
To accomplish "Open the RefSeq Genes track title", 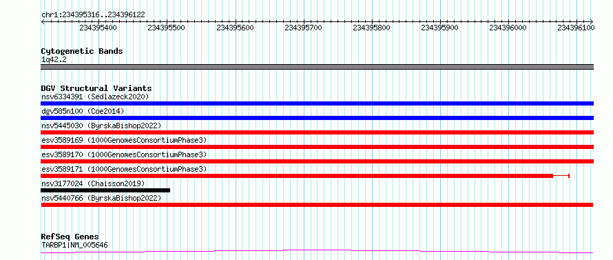I will point(70,237).
